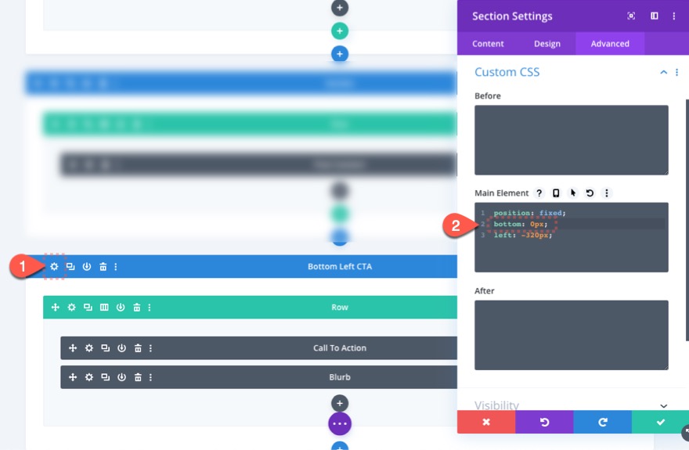
Task: Open Row column layout icon
Action: tap(104, 308)
